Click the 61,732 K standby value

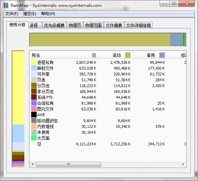point(157,74)
